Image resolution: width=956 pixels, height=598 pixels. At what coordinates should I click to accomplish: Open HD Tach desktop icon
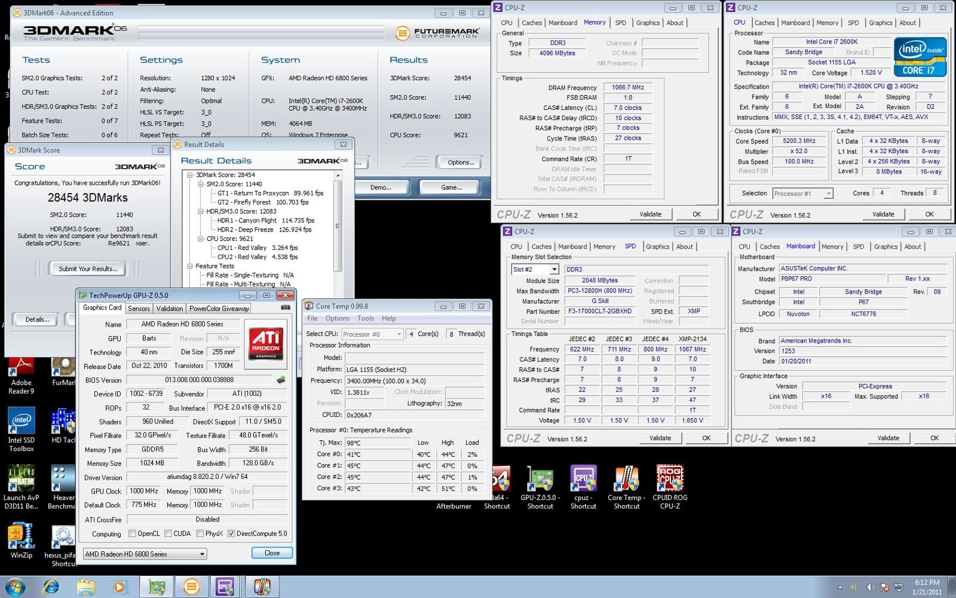[63, 426]
